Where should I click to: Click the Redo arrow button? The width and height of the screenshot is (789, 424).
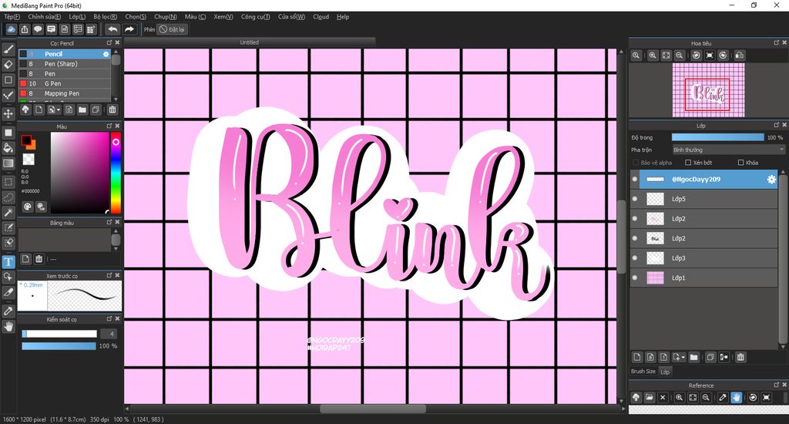(x=129, y=29)
